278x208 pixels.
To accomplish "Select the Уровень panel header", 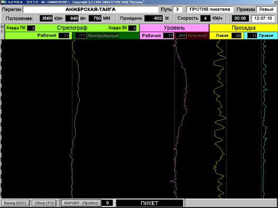I will [x=174, y=28].
